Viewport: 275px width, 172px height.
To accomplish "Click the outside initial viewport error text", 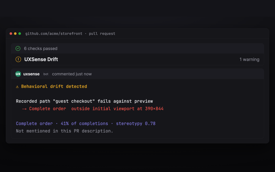I will coord(117,109).
